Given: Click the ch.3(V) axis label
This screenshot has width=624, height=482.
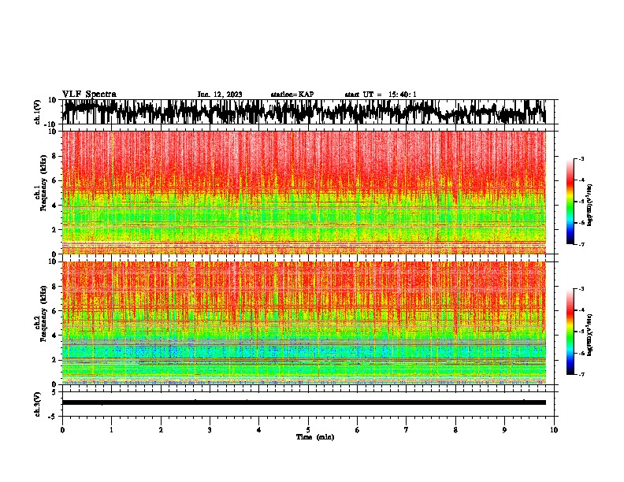Looking at the screenshot, I should (x=38, y=405).
